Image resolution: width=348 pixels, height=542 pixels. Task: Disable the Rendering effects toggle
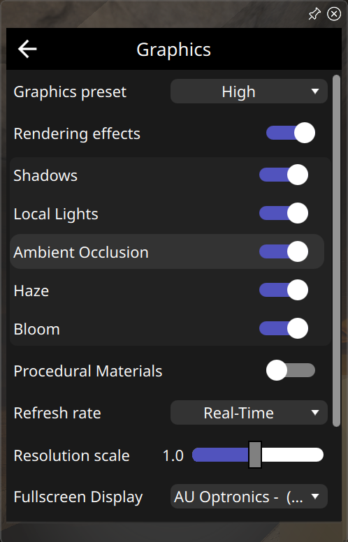tap(291, 133)
